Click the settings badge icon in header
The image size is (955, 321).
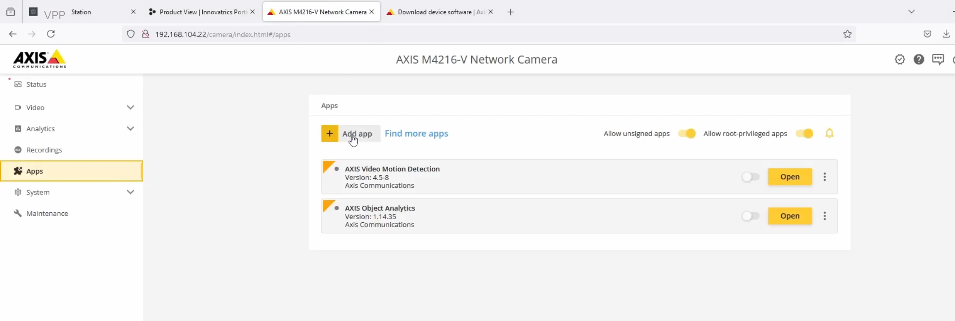[x=900, y=60]
